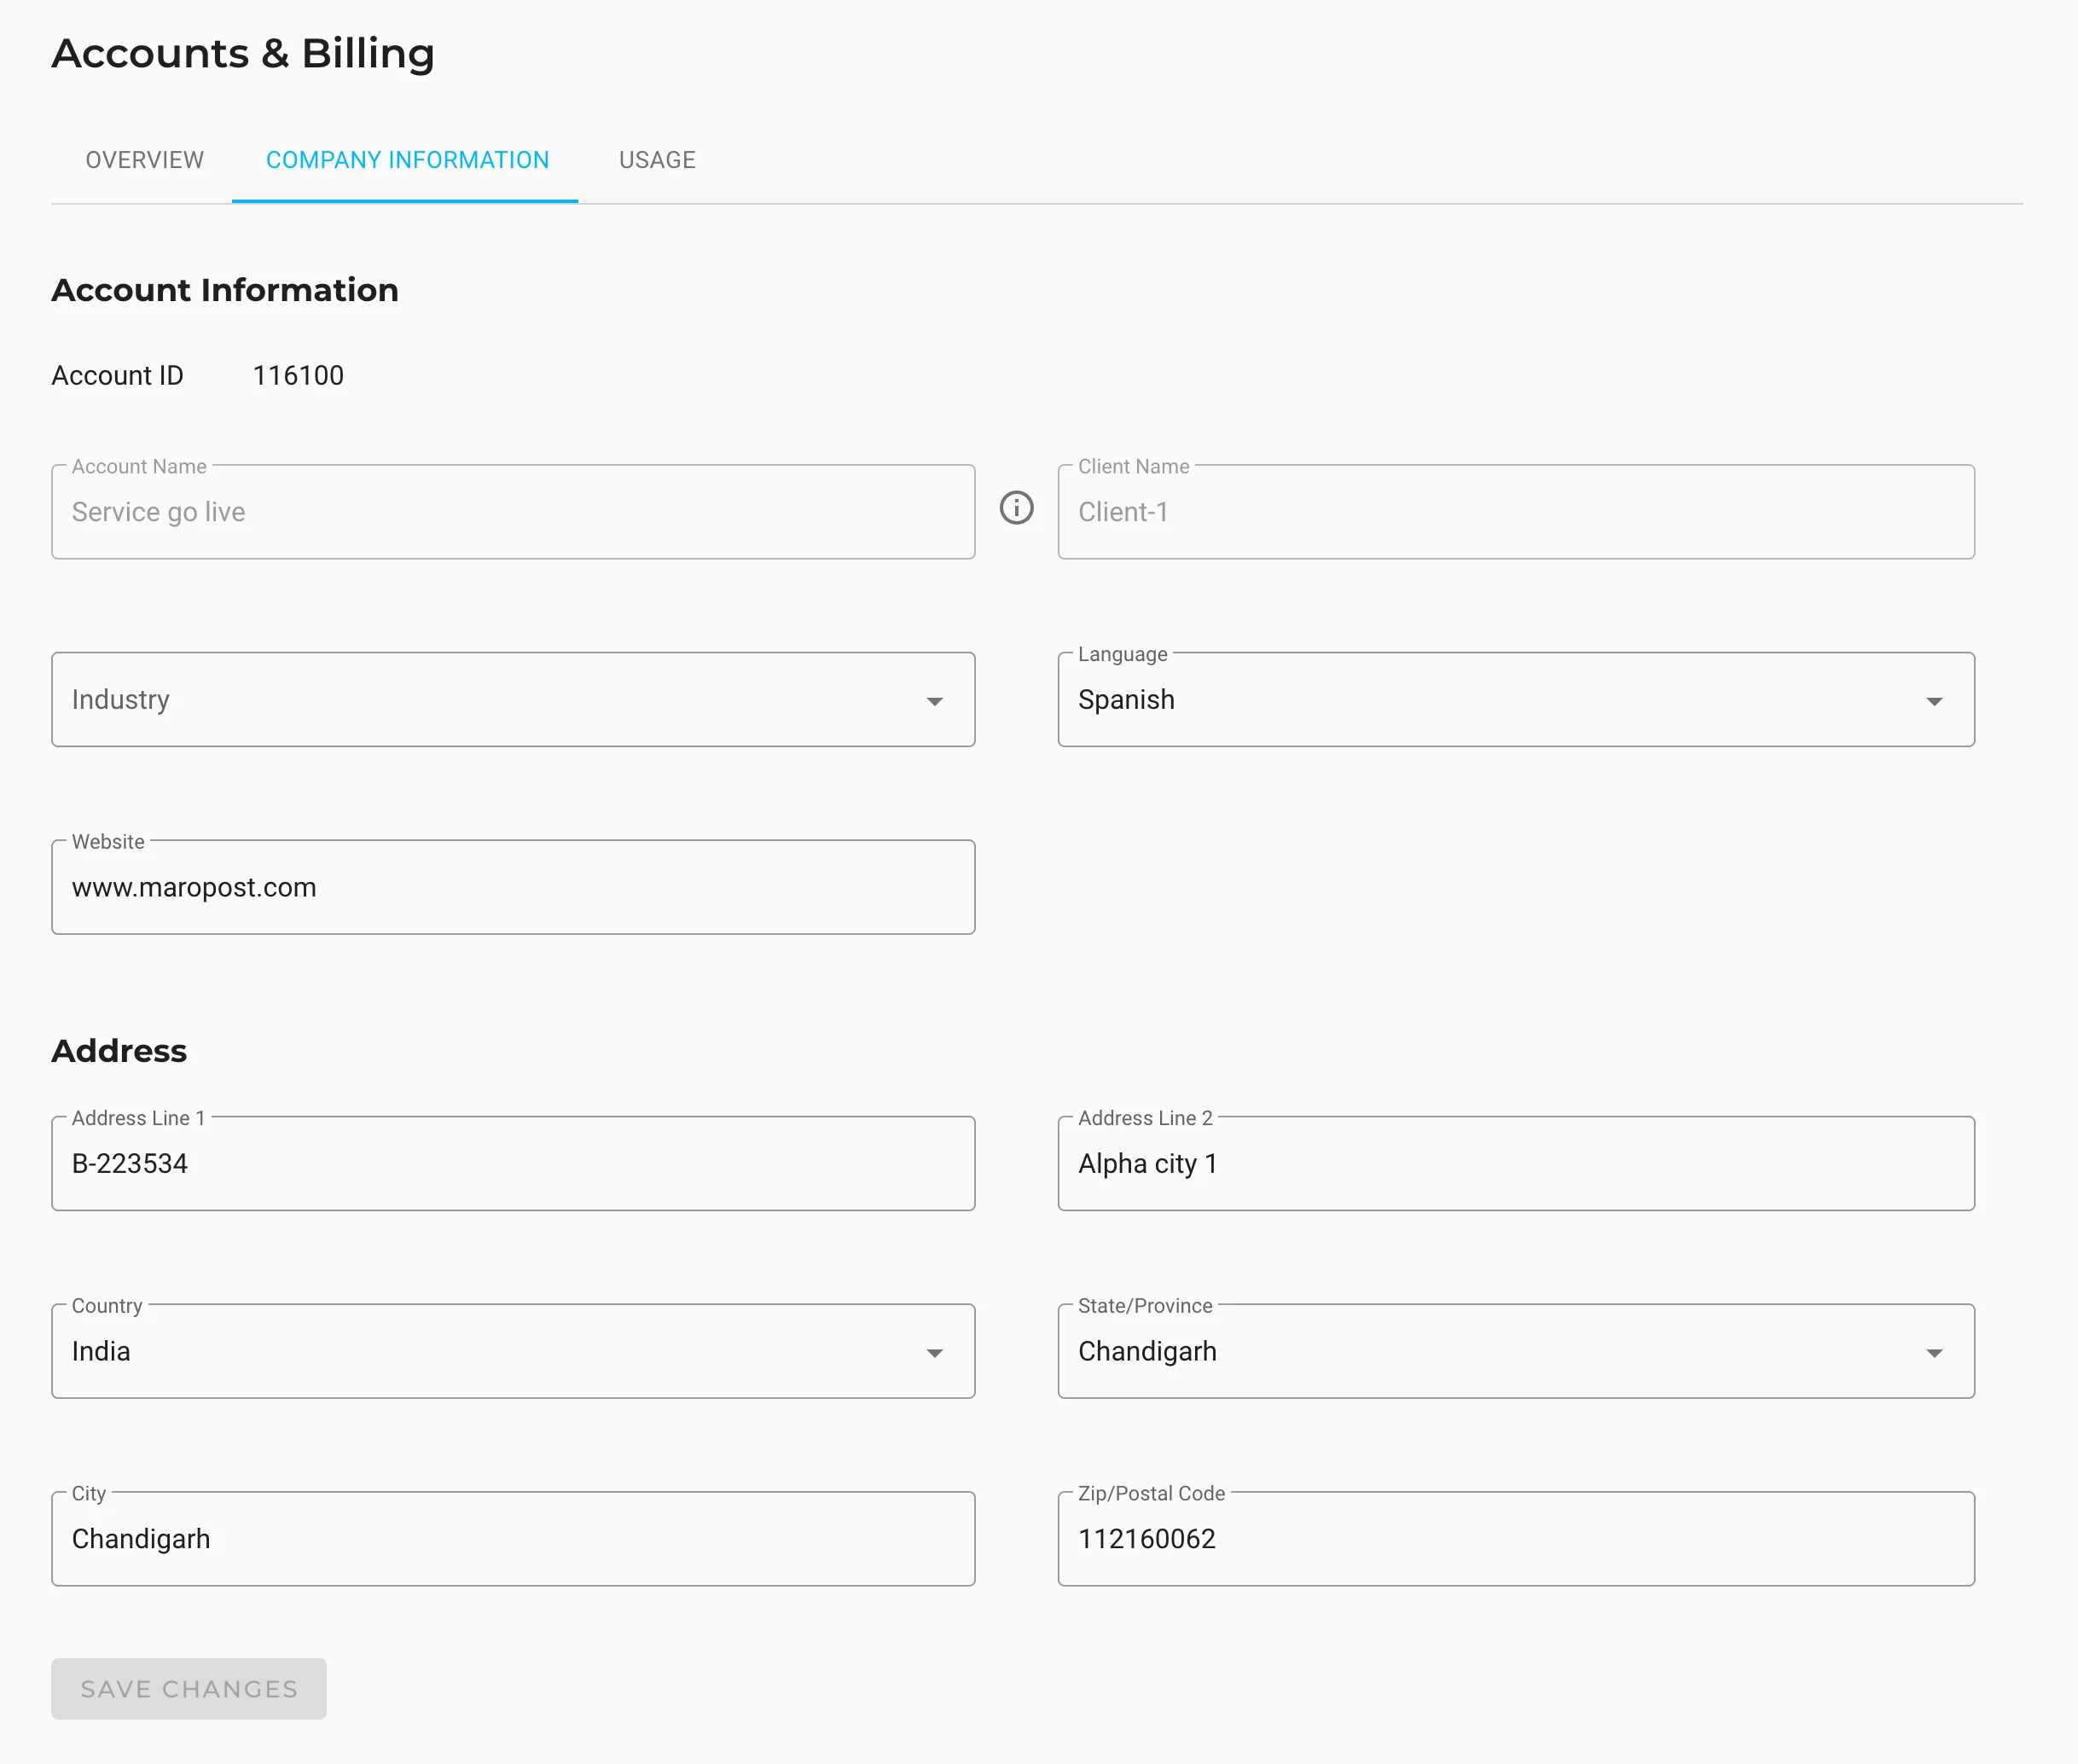
Task: Switch to the Overview tab
Action: 144,160
